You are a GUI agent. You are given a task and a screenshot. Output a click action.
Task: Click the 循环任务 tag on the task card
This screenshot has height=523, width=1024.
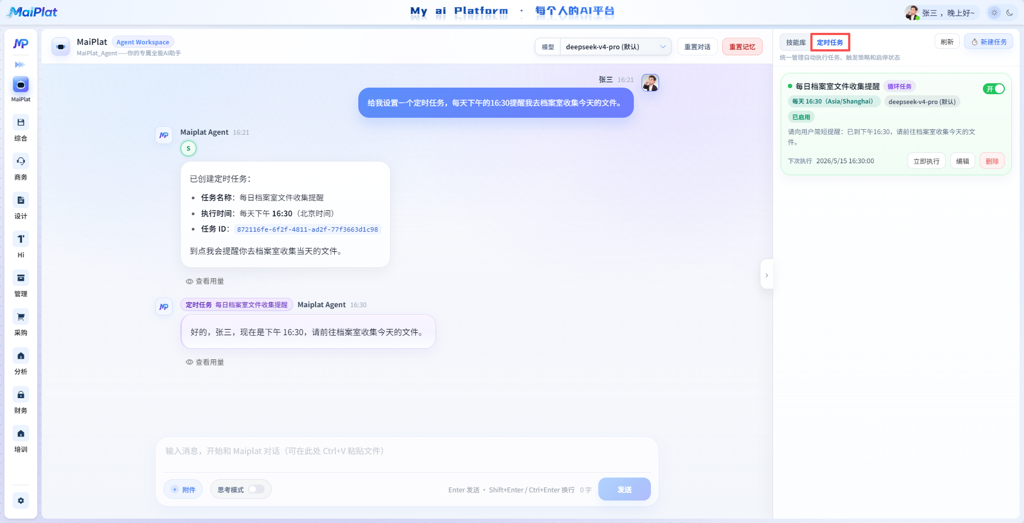899,87
